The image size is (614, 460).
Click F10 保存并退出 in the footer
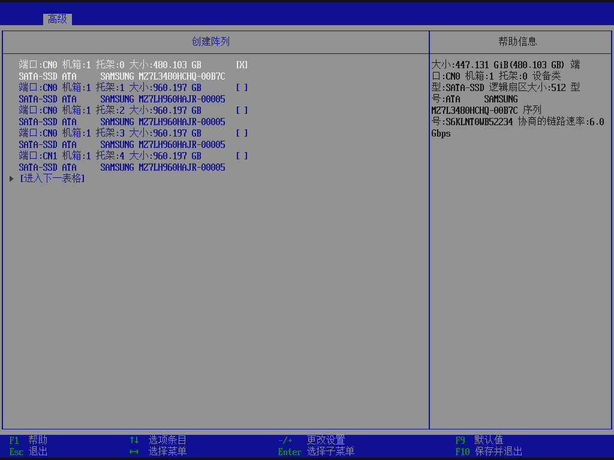coord(489,452)
